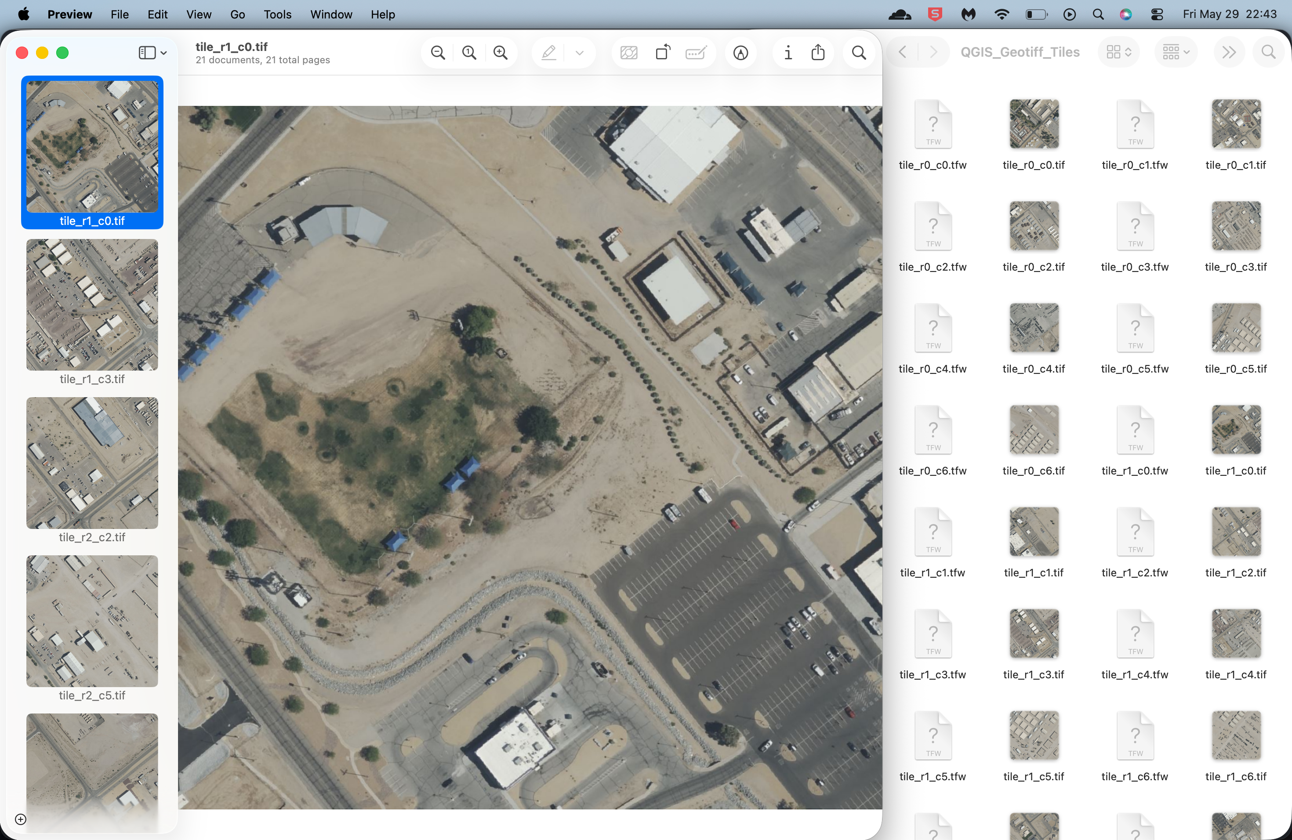Screen dimensions: 1292x840
Task: Click the Malwarebytes icon in menu bar
Action: (x=969, y=14)
